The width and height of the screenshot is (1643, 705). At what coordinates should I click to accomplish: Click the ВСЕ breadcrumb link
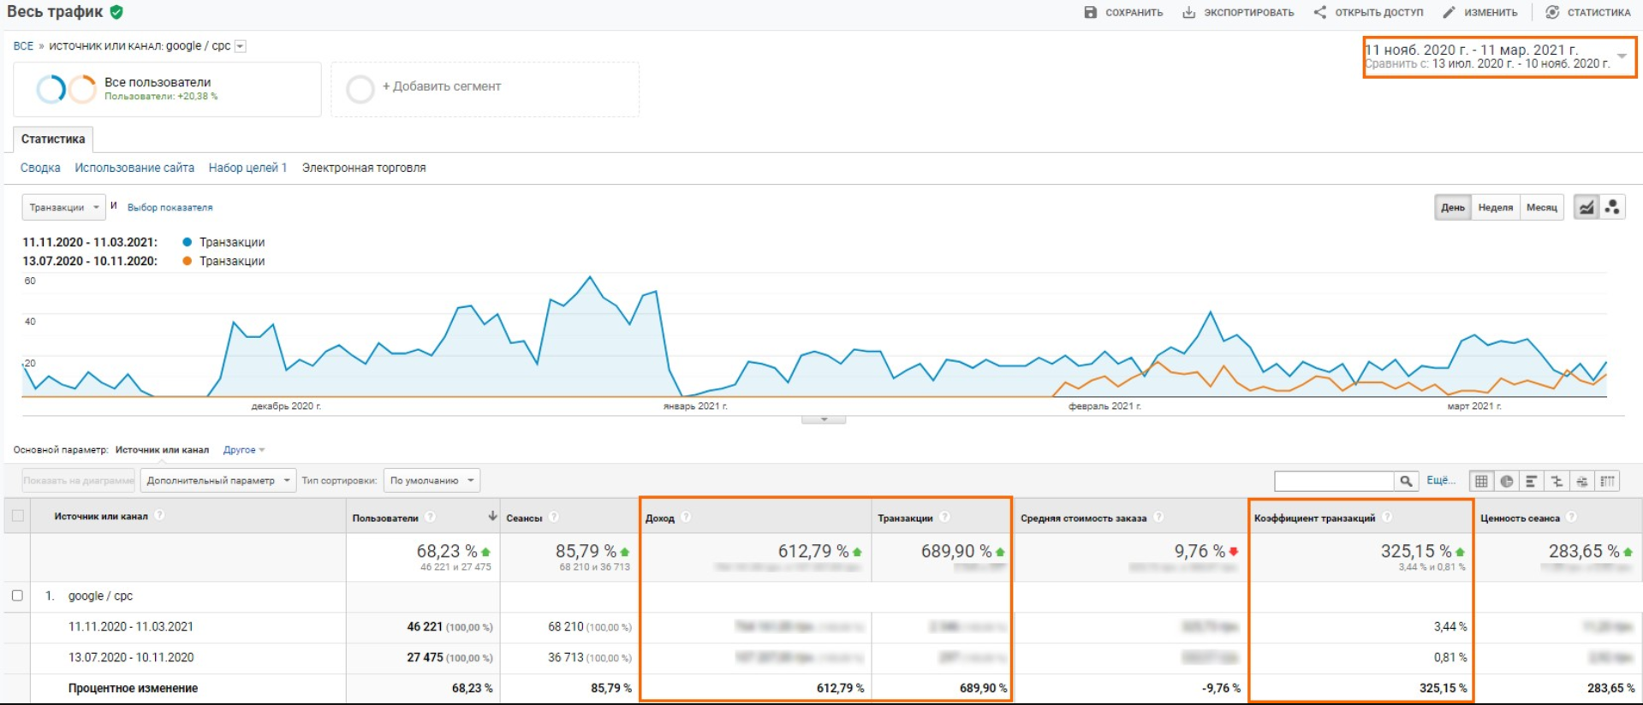[x=23, y=46]
